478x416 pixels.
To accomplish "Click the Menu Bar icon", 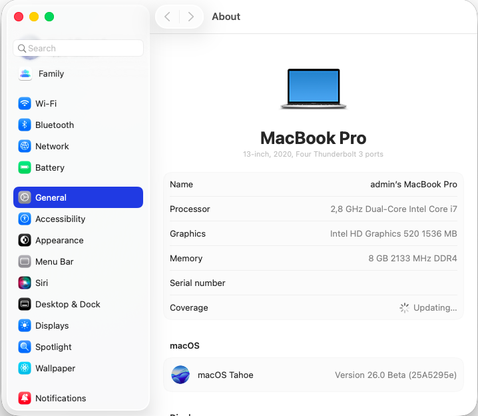I will point(25,261).
